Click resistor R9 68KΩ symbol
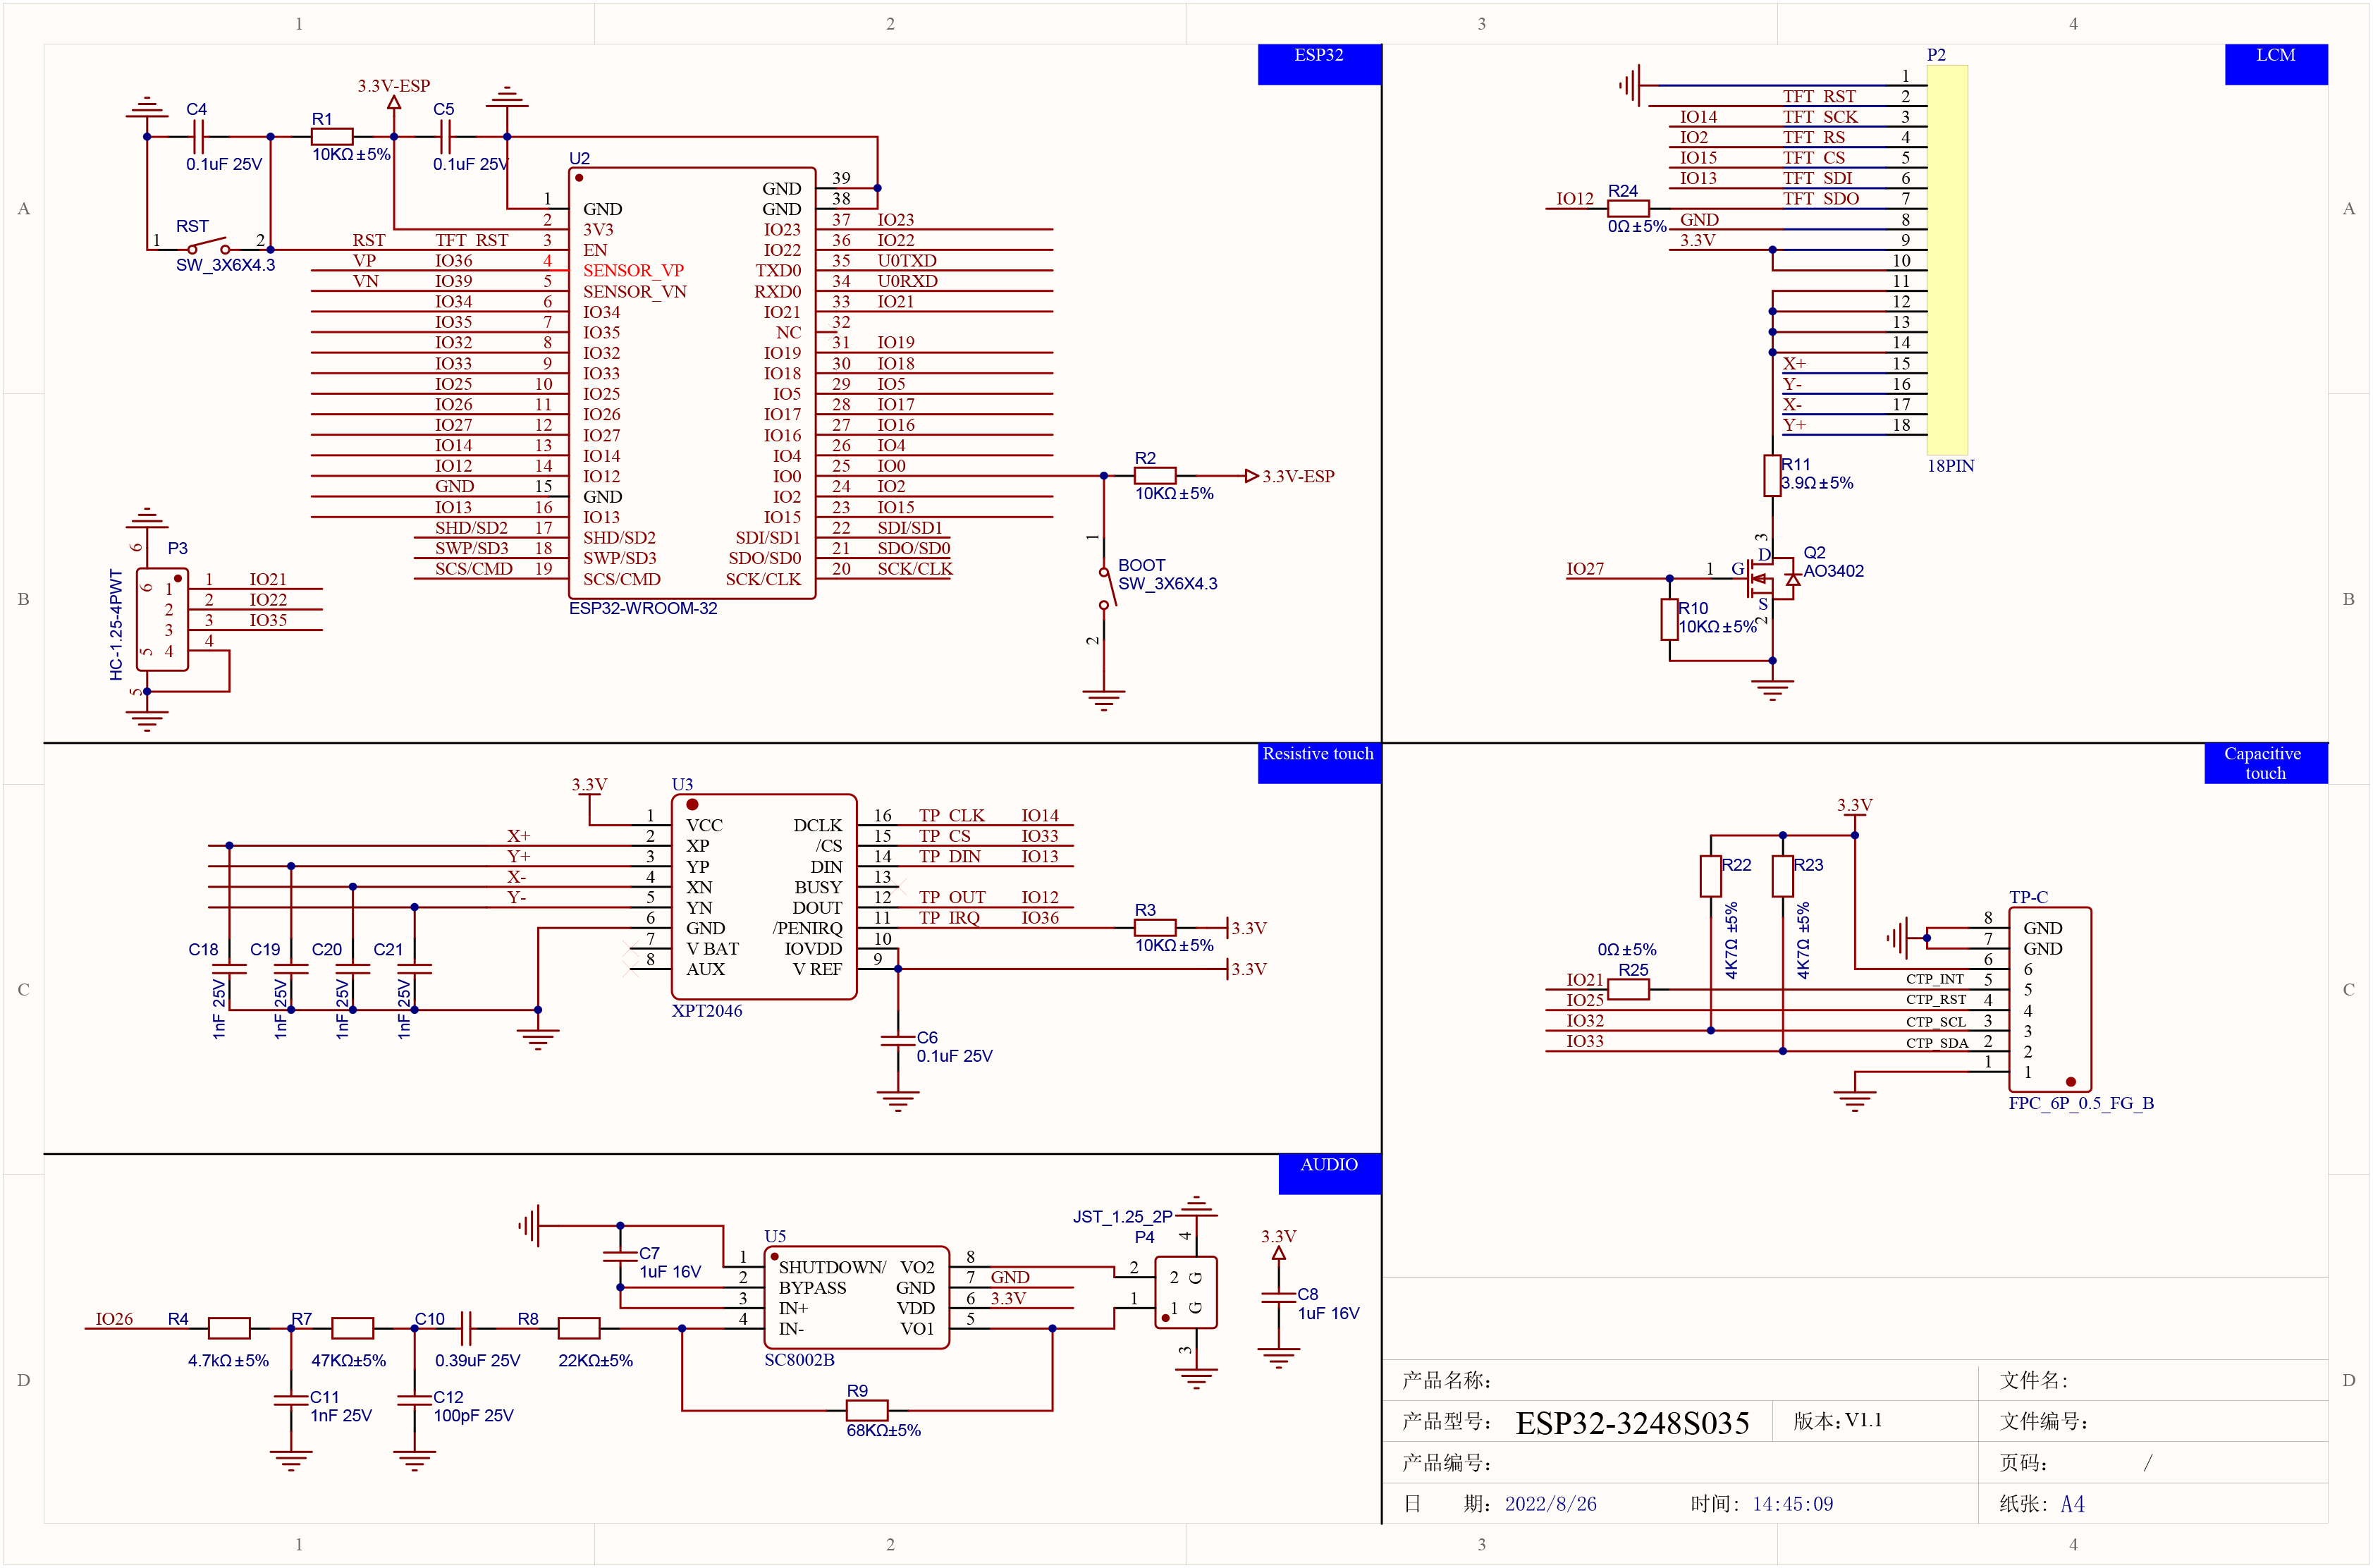The image size is (2373, 1568). 866,1410
